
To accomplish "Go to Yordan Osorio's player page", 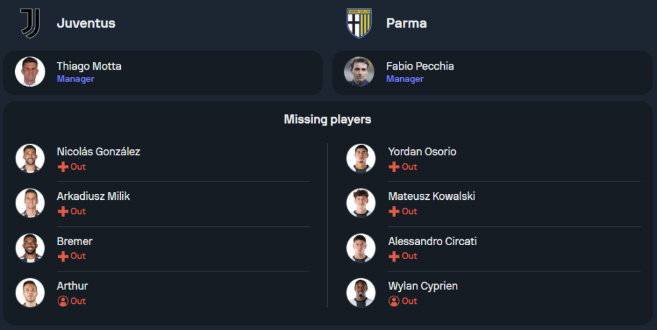I will tap(422, 152).
